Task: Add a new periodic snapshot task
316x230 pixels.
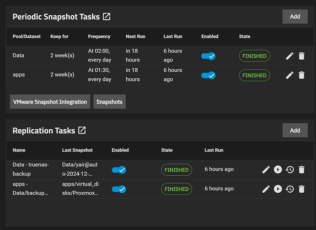Action: coord(295,17)
